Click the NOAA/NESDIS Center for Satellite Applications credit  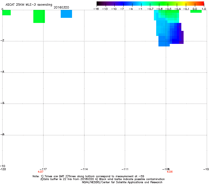click(122, 182)
